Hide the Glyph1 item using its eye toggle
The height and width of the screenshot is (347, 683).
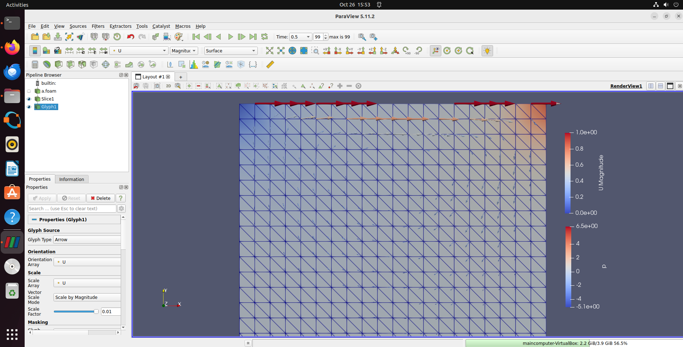(29, 107)
